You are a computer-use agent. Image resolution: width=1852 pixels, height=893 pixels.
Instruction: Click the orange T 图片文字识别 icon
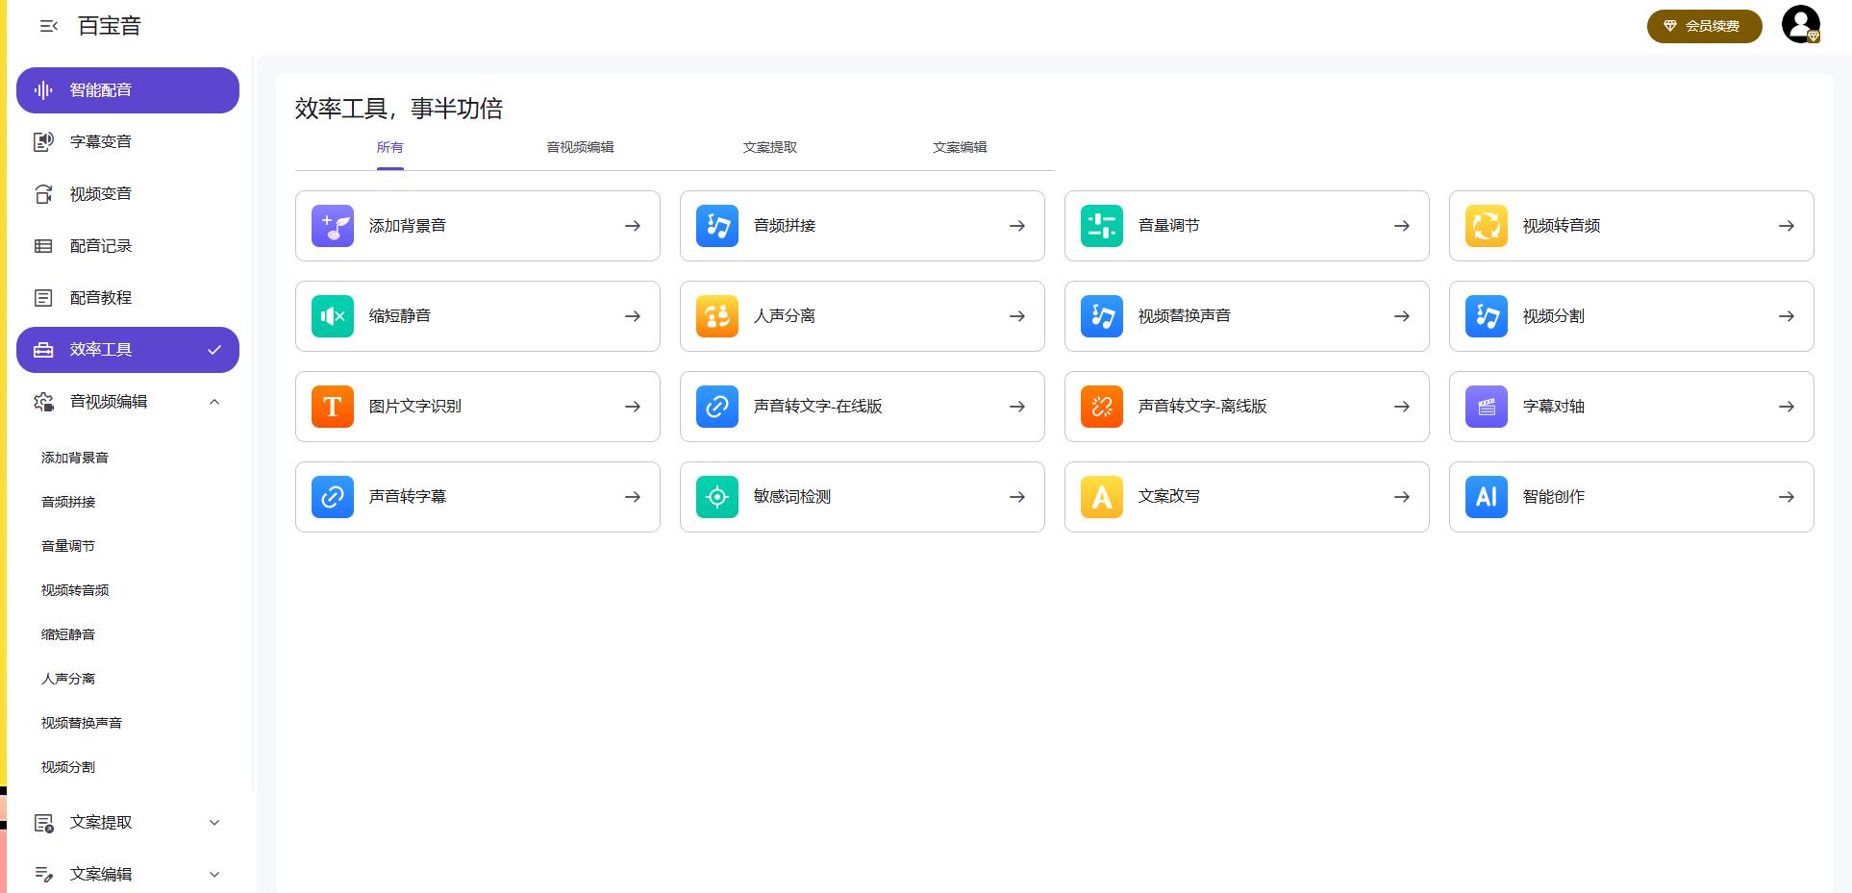click(x=332, y=407)
